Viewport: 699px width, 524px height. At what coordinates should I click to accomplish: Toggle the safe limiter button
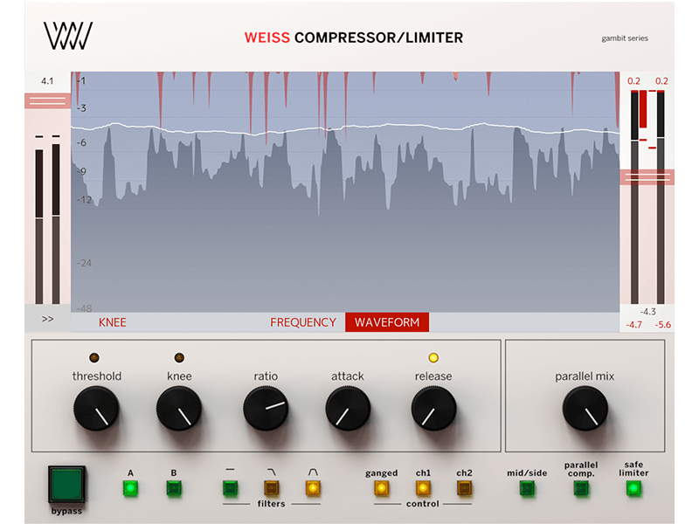click(633, 488)
